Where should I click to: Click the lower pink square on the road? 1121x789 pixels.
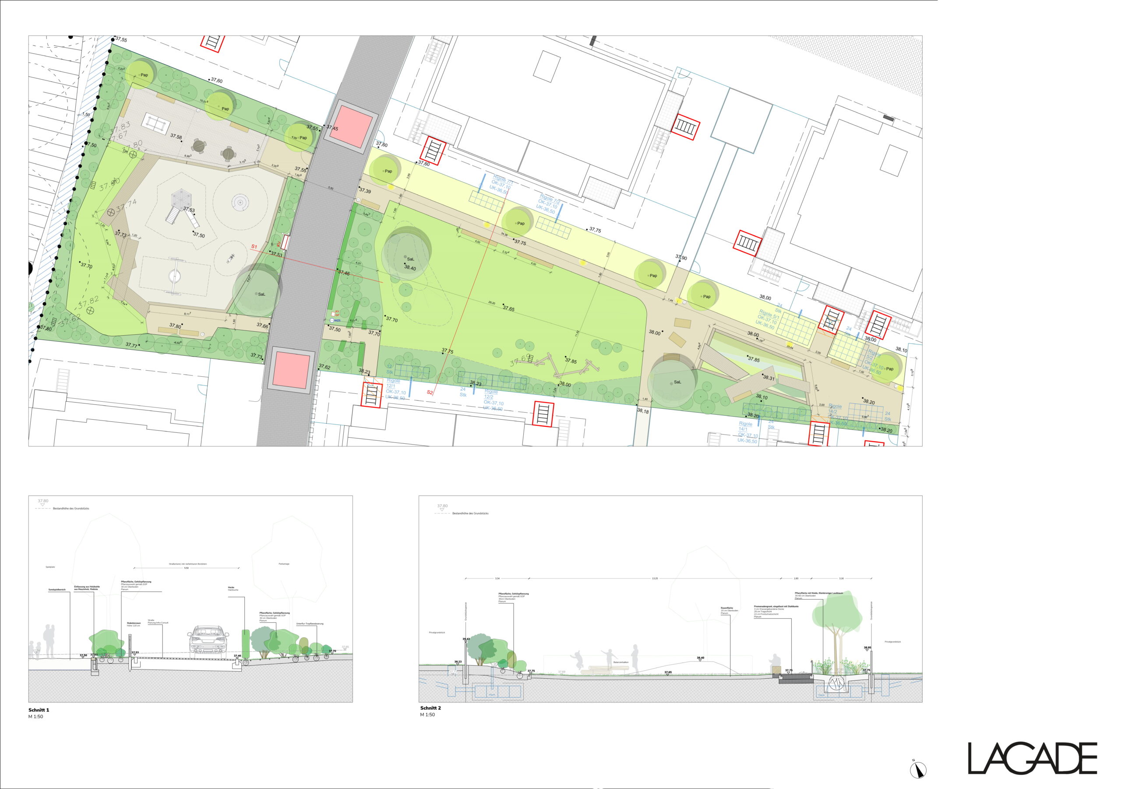(x=291, y=370)
